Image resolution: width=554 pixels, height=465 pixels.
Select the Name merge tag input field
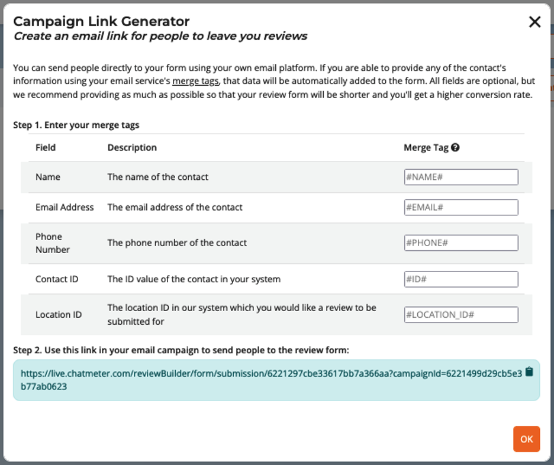click(x=461, y=176)
